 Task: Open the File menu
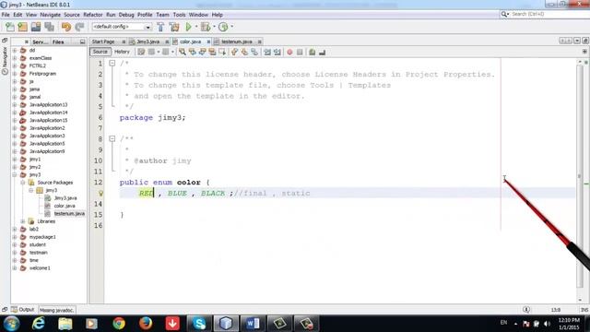pos(6,15)
